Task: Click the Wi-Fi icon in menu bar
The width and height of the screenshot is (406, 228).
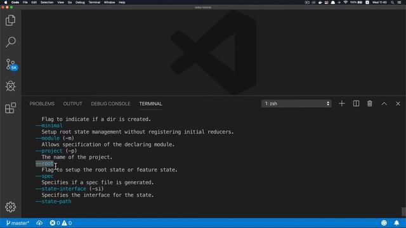Action: coord(345,3)
